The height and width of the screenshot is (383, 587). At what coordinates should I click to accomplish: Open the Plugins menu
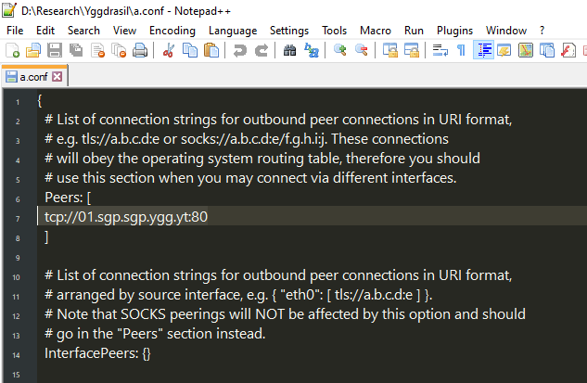[x=454, y=31]
